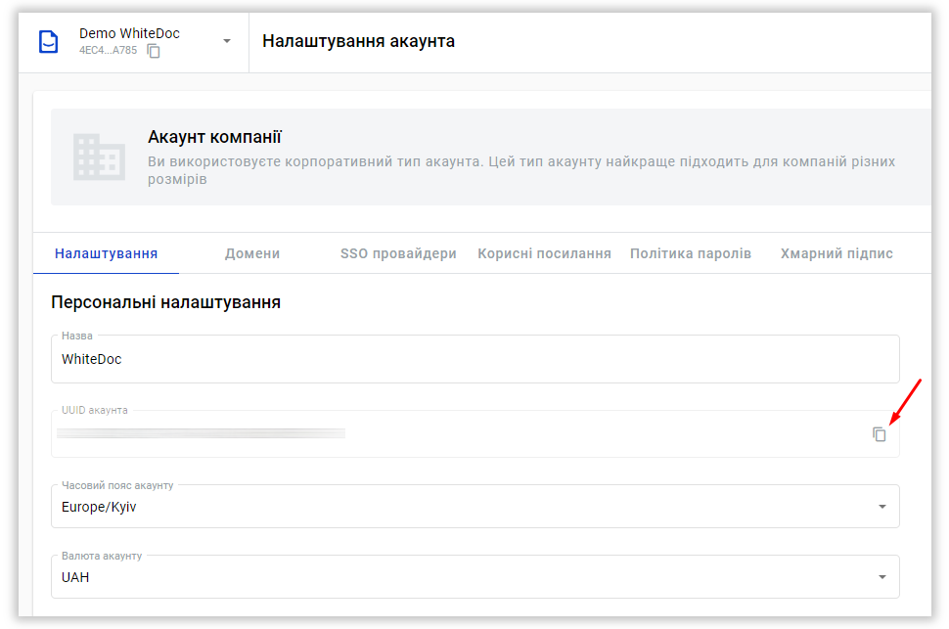The width and height of the screenshot is (949, 629).
Task: Open the currency dropdown arrow
Action: [881, 577]
